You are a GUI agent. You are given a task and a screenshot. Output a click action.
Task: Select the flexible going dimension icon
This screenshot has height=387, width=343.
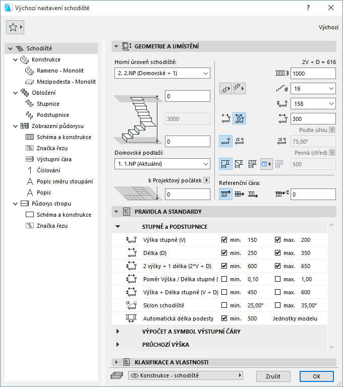(226, 119)
